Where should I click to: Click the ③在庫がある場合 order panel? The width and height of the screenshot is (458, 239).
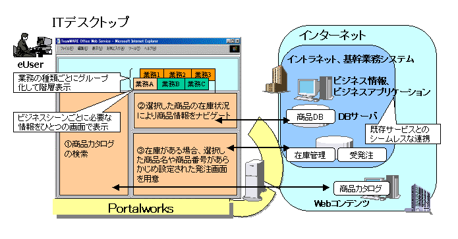185,165
